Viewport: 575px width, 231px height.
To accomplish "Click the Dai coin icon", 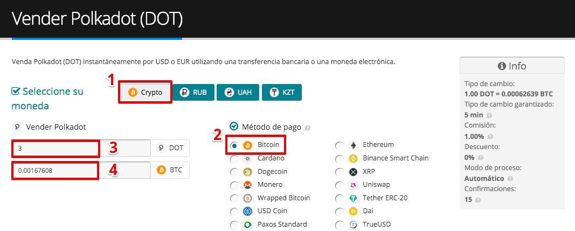I will click(x=353, y=212).
